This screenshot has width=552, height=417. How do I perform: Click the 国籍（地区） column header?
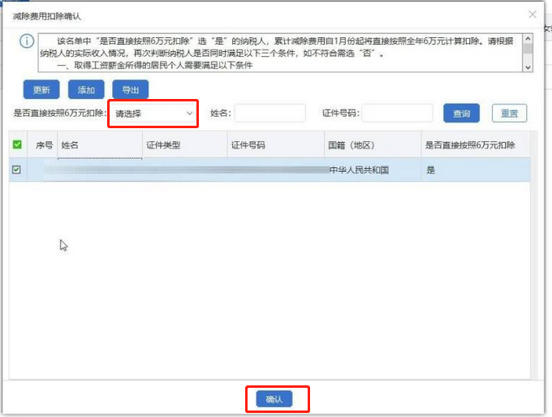[373, 144]
